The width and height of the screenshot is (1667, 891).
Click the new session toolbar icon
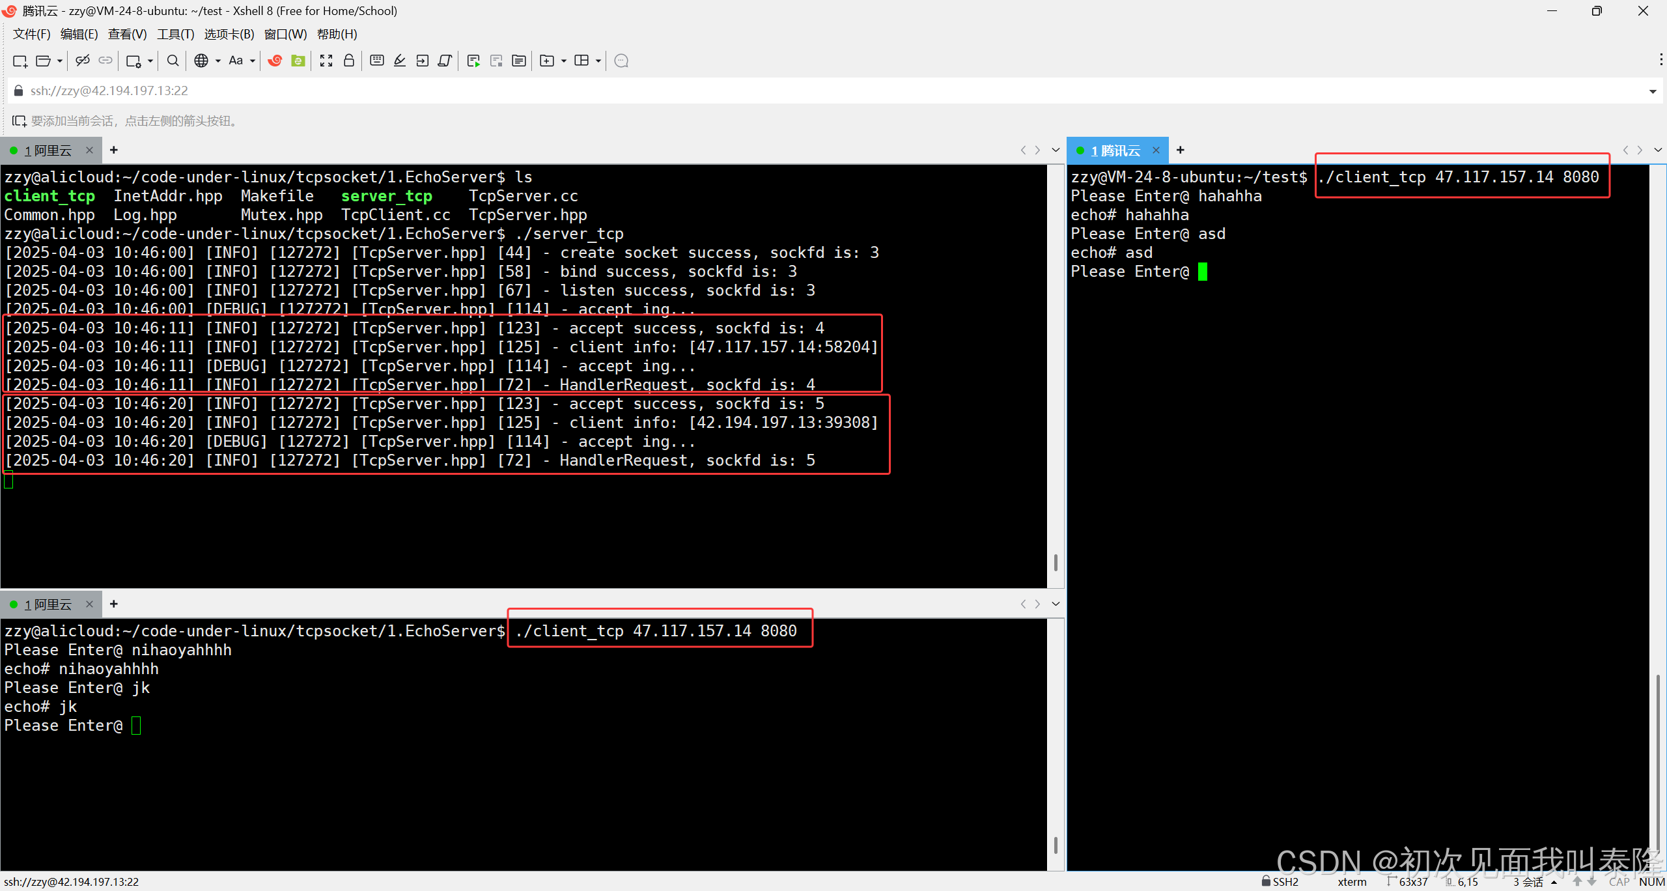20,61
